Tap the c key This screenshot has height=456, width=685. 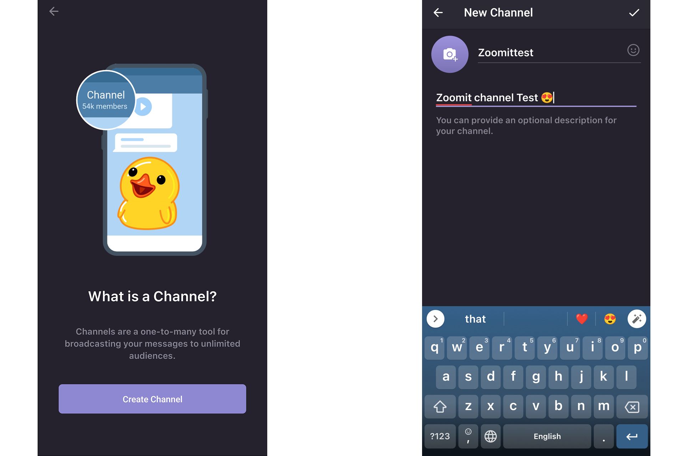click(x=513, y=406)
